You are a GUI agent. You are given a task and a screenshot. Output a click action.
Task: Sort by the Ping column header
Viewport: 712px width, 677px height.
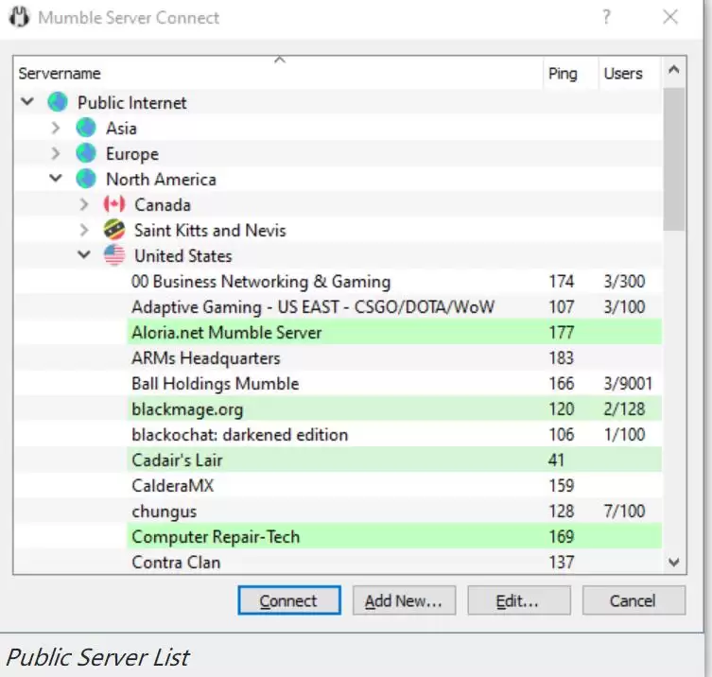point(571,73)
